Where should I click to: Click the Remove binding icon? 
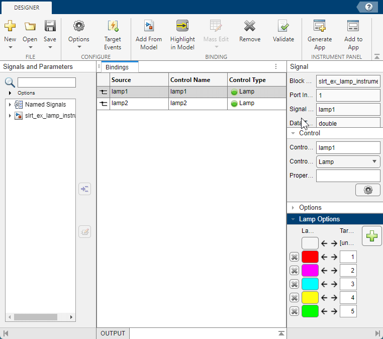(x=250, y=27)
